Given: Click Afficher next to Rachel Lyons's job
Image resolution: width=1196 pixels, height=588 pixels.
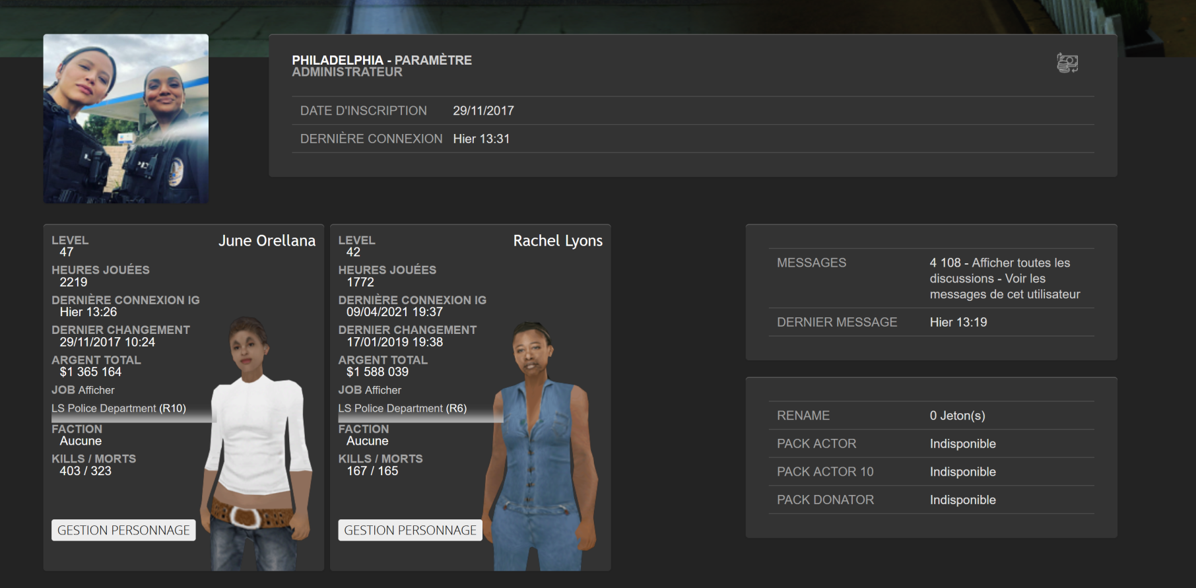Looking at the screenshot, I should coord(383,390).
